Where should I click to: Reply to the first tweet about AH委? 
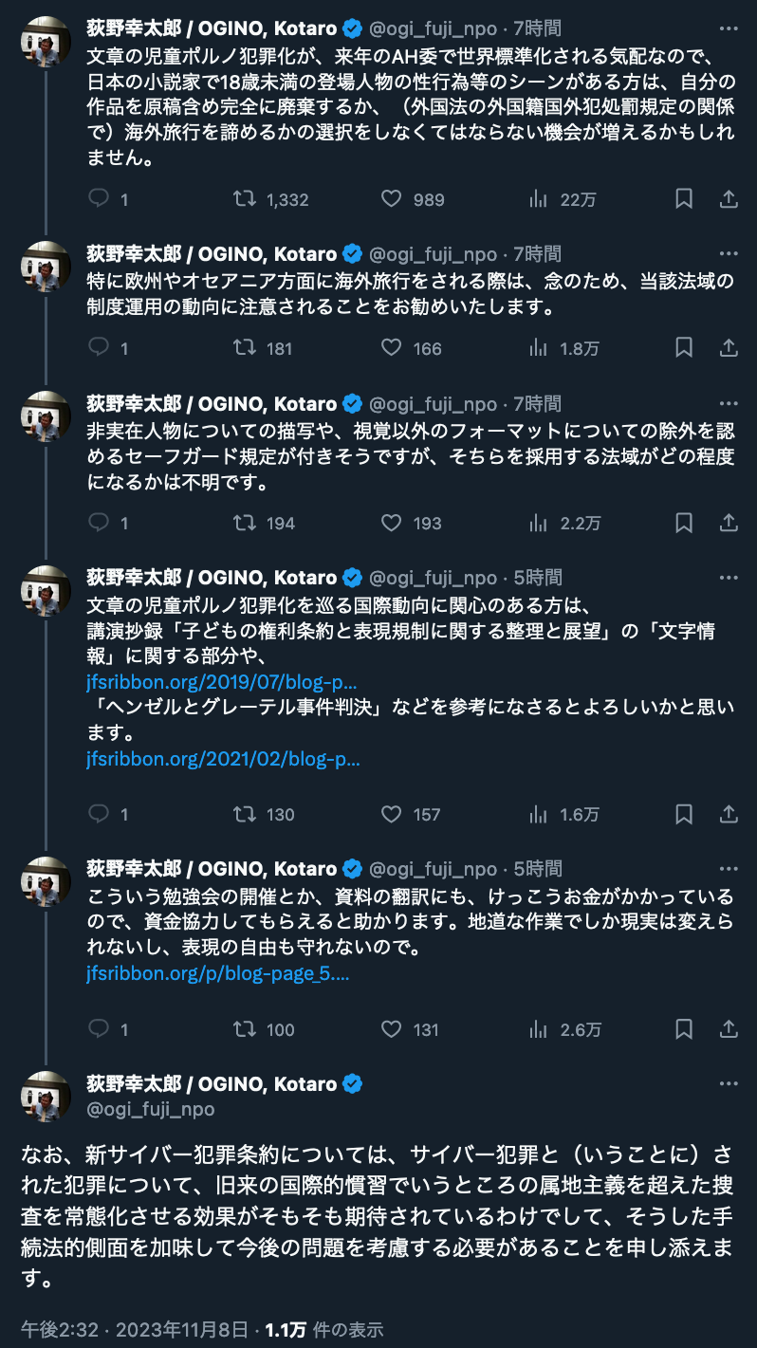(x=99, y=199)
